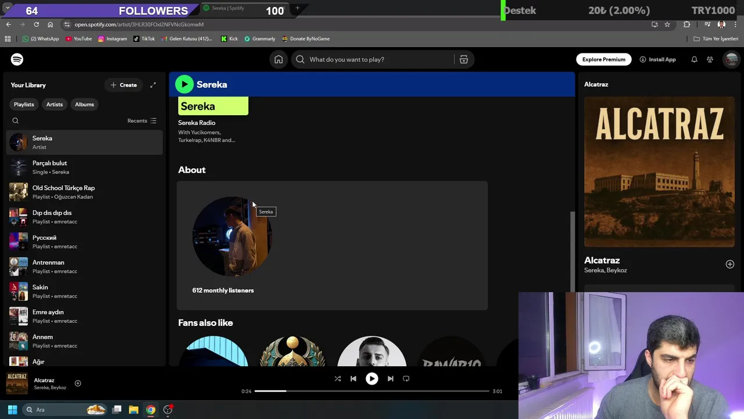Open the Browse icon in search bar
744x419 pixels.
point(464,59)
